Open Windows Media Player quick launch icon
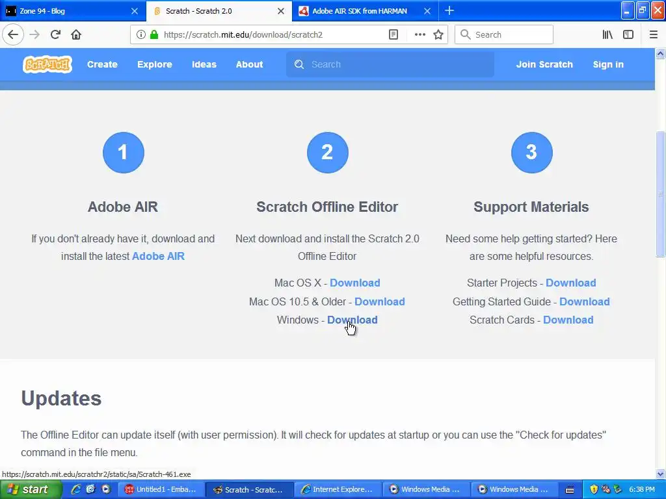This screenshot has height=499, width=666. (x=106, y=489)
